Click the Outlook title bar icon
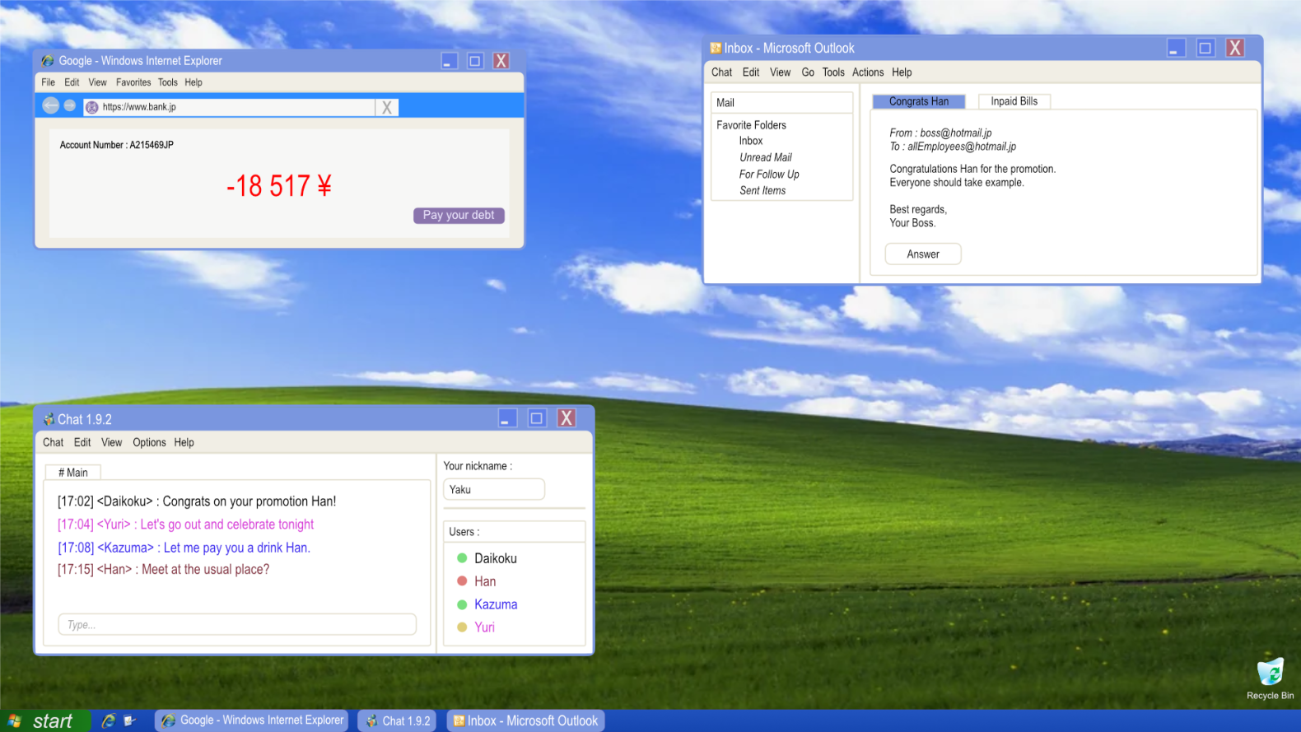Viewport: 1301px width, 732px height. (716, 49)
